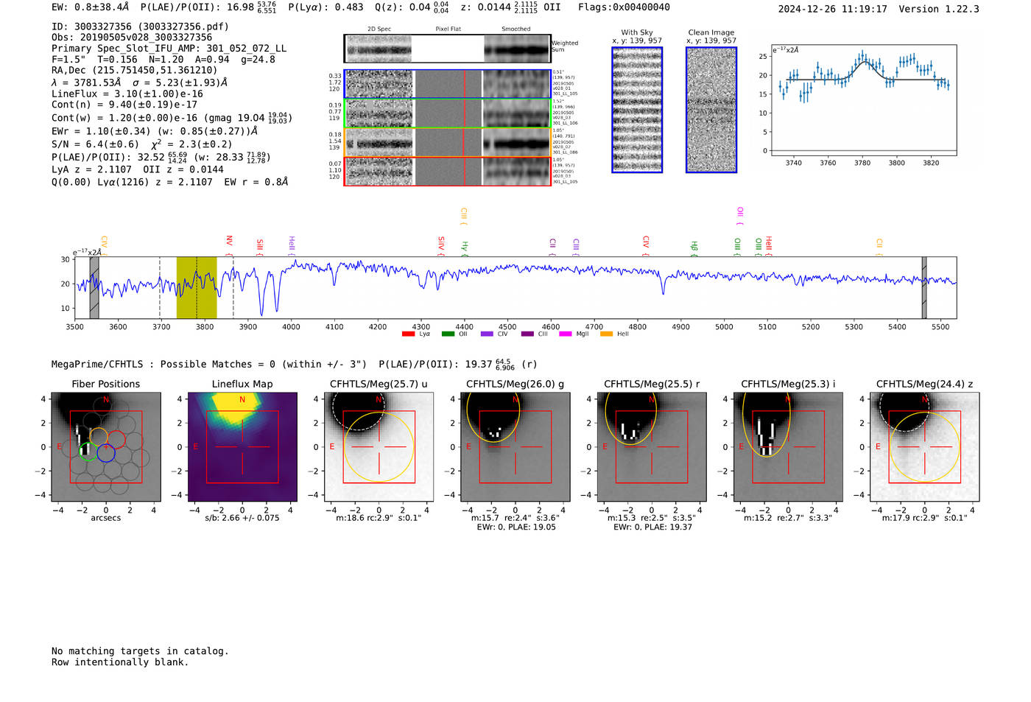Click the 'EWr: 0, PLAE: 19.37' caption
The width and height of the screenshot is (1031, 702).
point(652,527)
